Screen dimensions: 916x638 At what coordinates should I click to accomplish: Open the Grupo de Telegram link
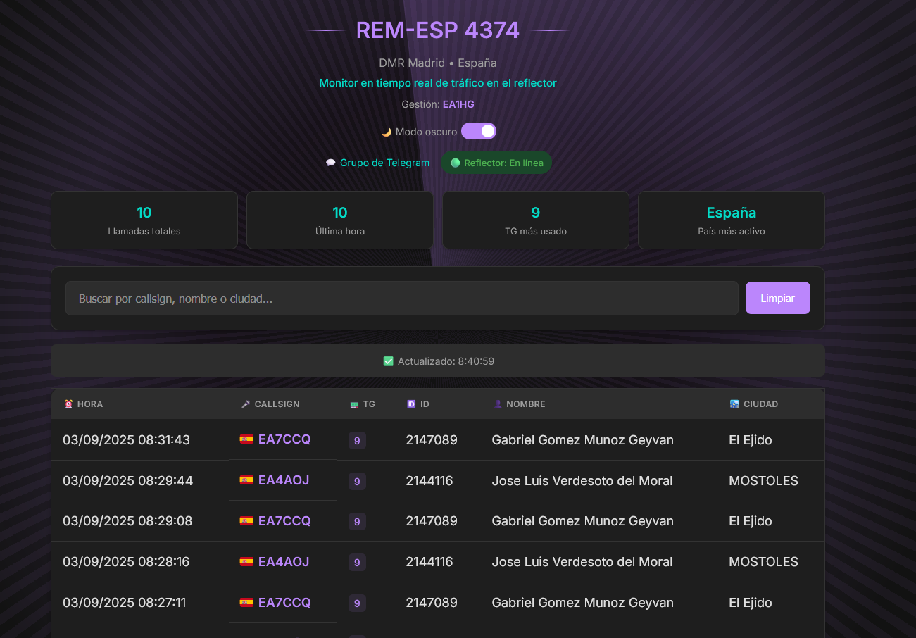coord(384,163)
